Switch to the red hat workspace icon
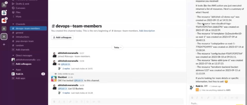Screen dimensions: 247x105 point(4,21)
